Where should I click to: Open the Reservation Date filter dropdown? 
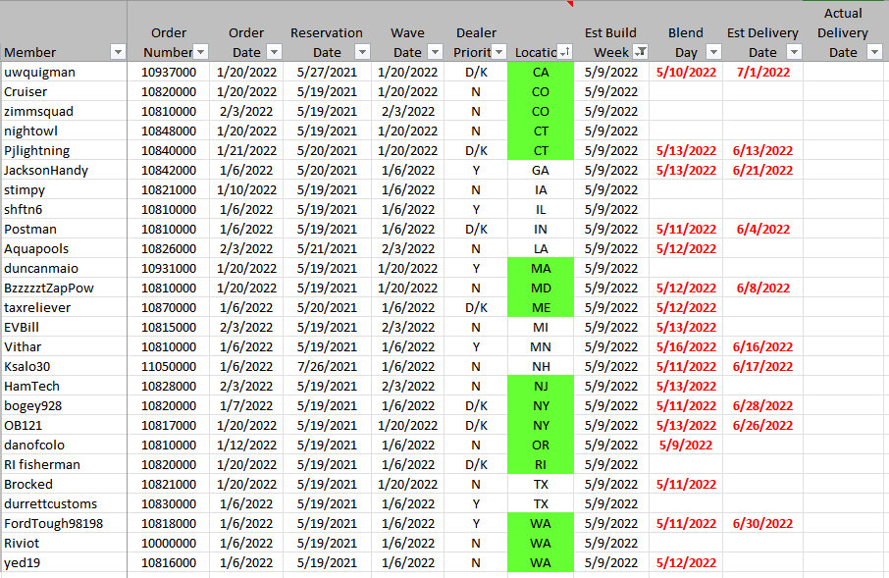click(361, 52)
